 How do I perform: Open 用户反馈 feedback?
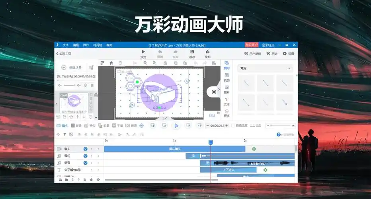[253, 54]
